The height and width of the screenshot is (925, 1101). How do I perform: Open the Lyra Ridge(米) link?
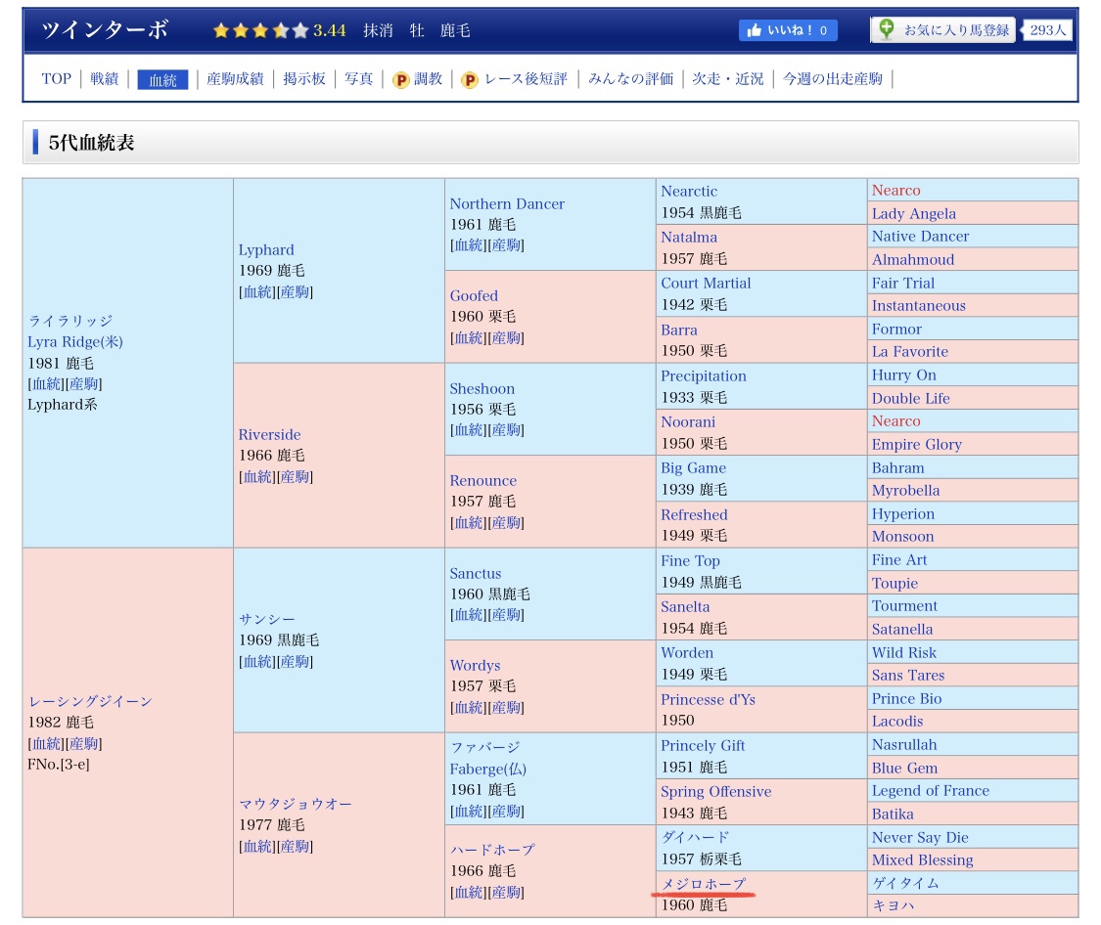coord(75,341)
